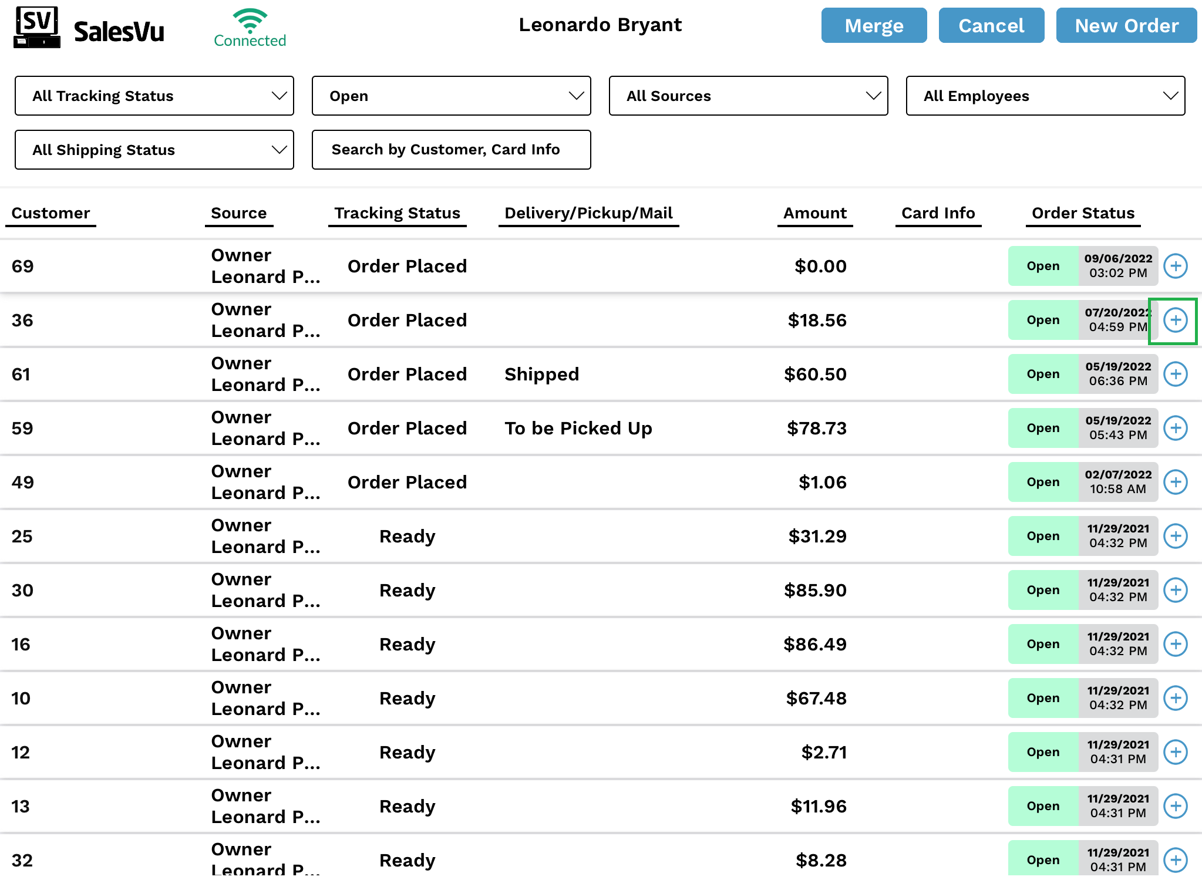Screen dimensions: 1202x880
Task: Sort by the Amount column header
Action: click(x=814, y=213)
